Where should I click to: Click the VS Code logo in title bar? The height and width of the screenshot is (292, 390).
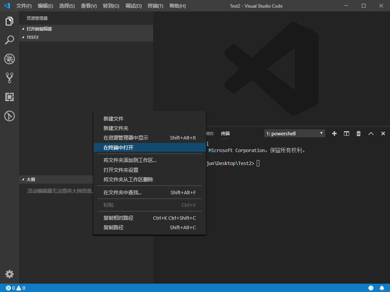point(7,6)
